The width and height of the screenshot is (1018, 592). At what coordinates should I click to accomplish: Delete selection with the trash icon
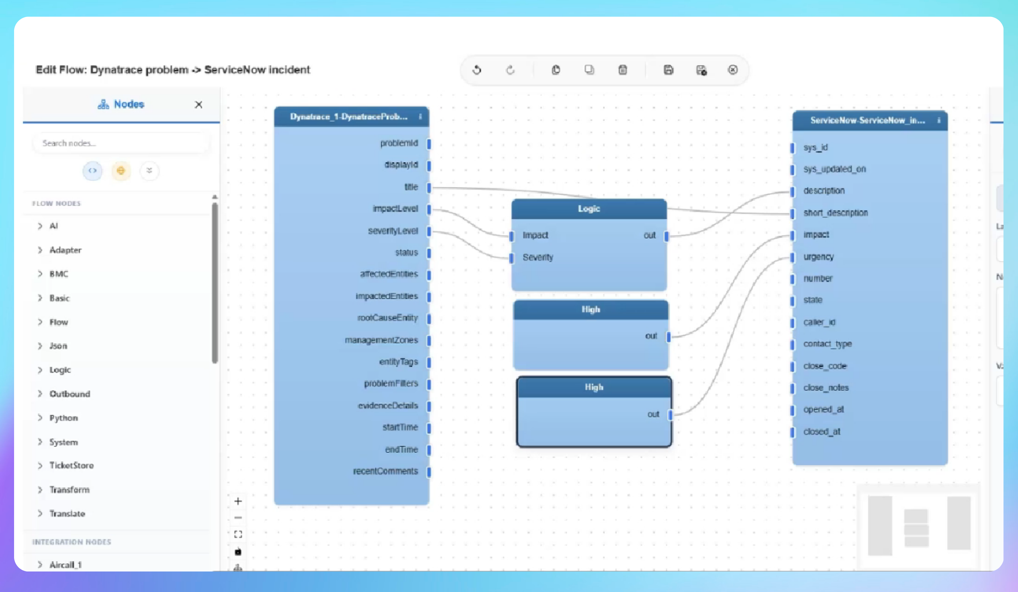[622, 70]
